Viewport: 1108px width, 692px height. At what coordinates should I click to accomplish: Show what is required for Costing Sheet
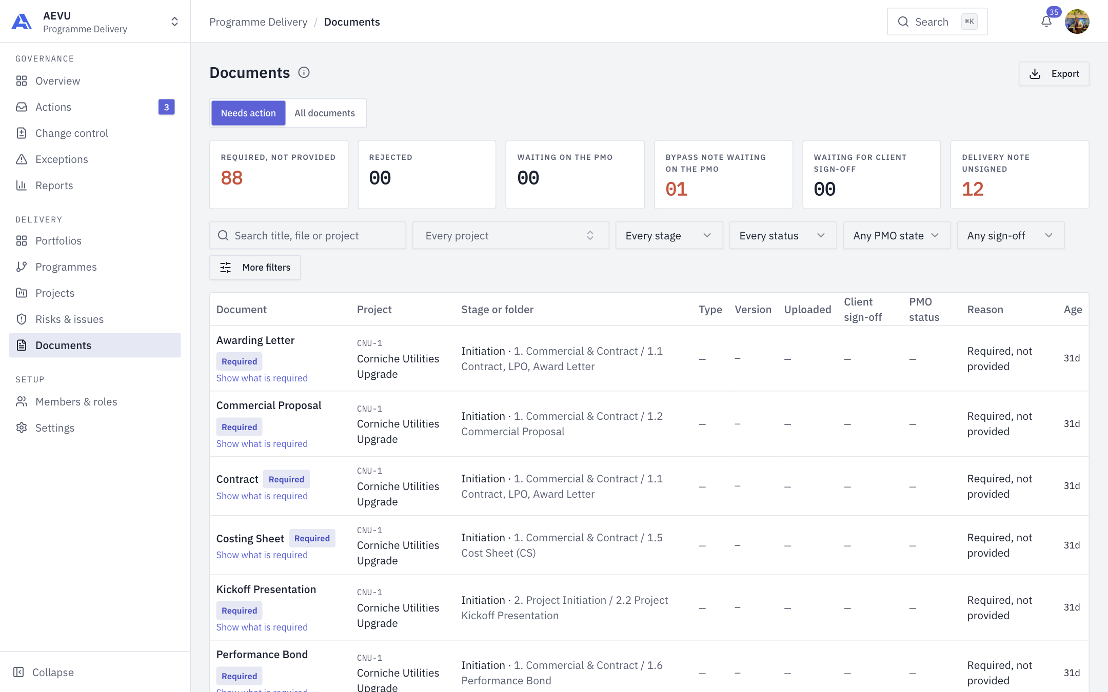[x=262, y=555]
